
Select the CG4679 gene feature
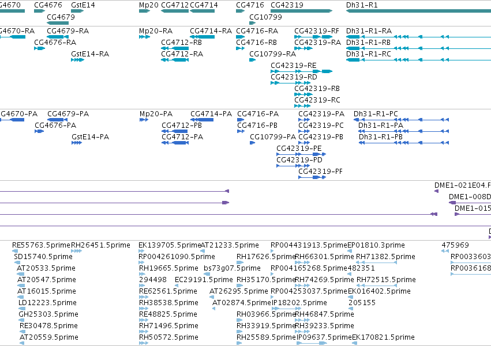click(x=58, y=23)
